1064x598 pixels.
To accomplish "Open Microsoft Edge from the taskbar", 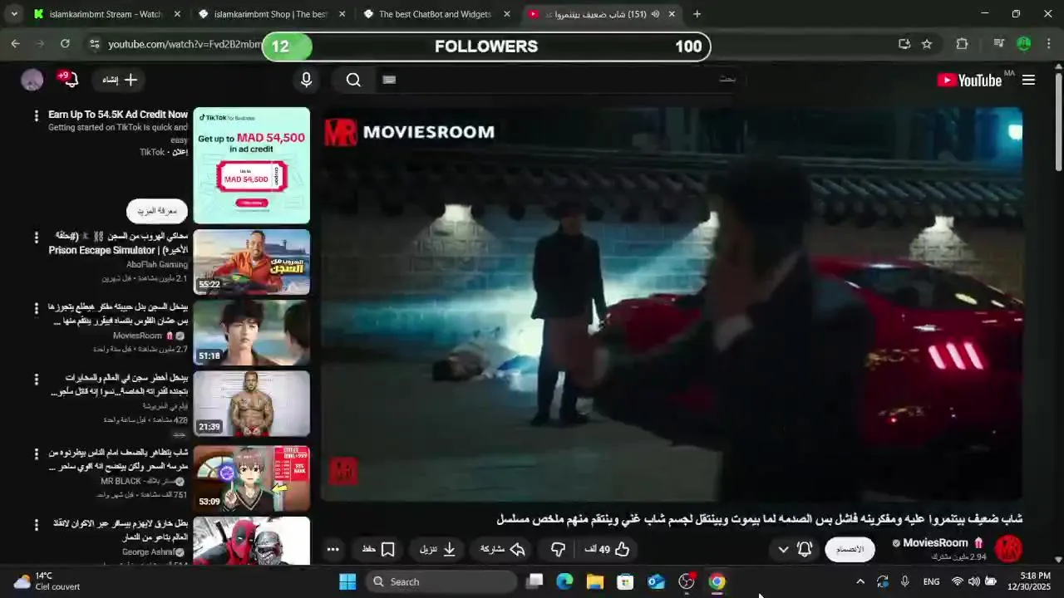I will (x=564, y=581).
